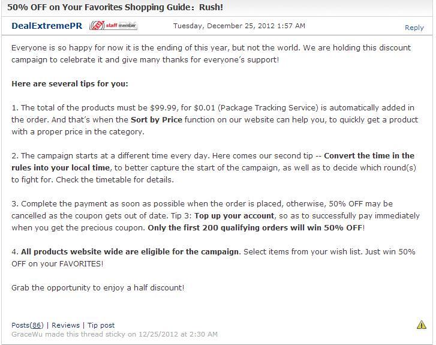Click Grab the opportunity closing line
436x345 pixels.
(98, 287)
